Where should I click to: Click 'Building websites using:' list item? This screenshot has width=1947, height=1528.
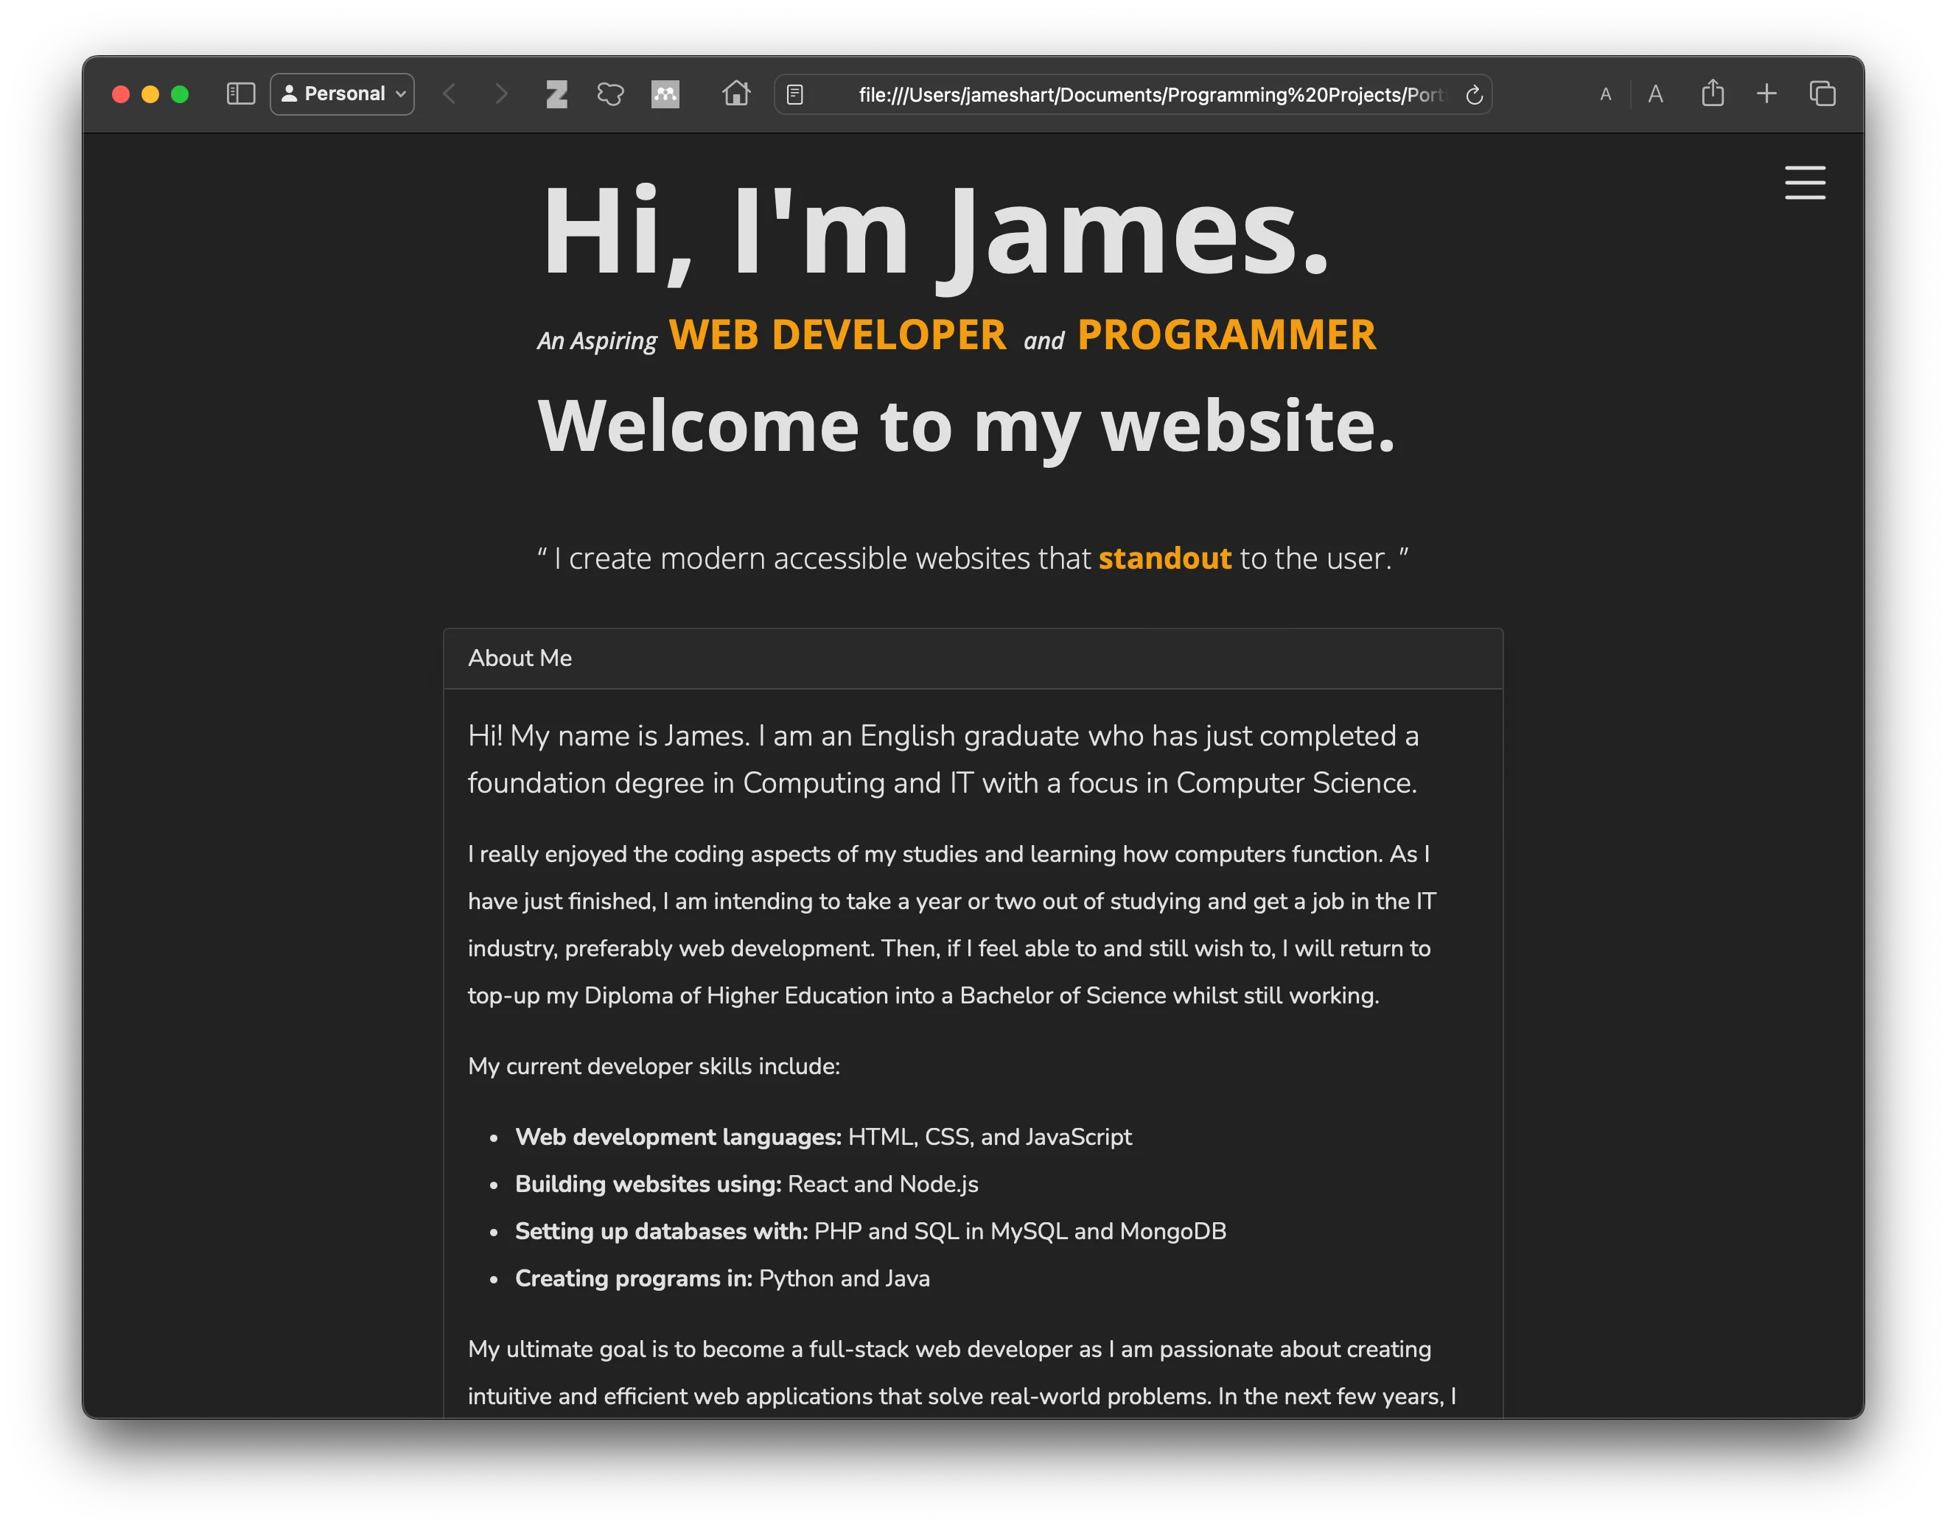pyautogui.click(x=747, y=1185)
